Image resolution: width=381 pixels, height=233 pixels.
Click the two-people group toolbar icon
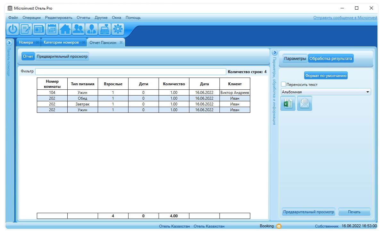point(79,29)
